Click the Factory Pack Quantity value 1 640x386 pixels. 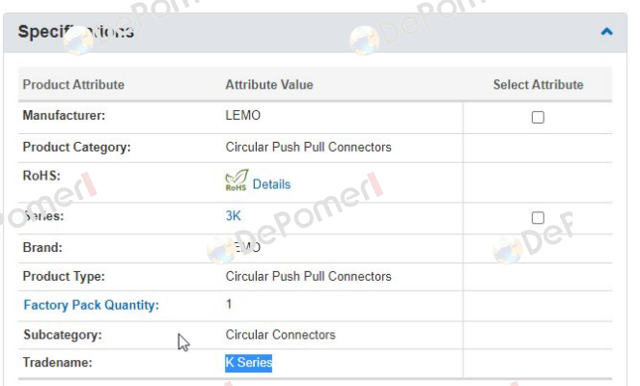(229, 304)
